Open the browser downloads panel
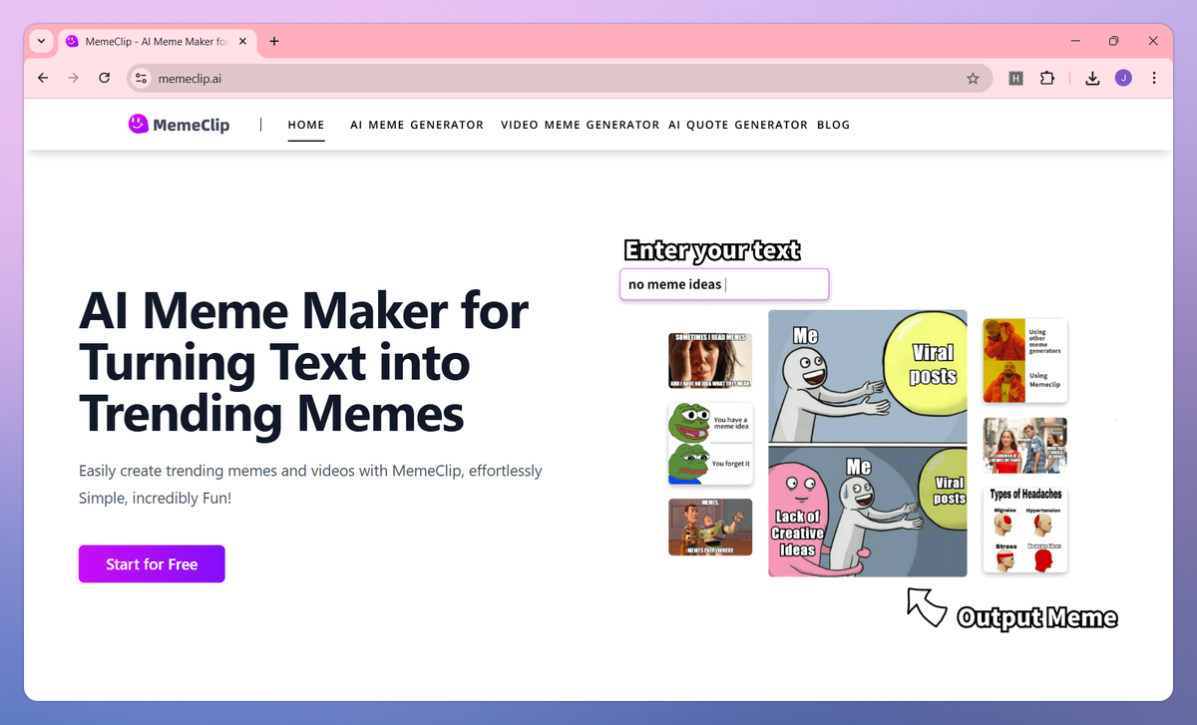 pyautogui.click(x=1092, y=78)
